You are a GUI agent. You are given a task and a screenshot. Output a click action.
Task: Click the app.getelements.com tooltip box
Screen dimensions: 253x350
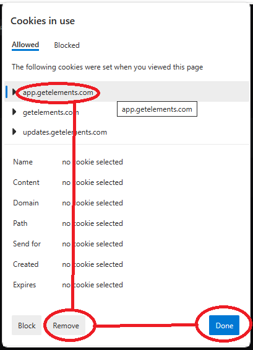pyautogui.click(x=157, y=109)
